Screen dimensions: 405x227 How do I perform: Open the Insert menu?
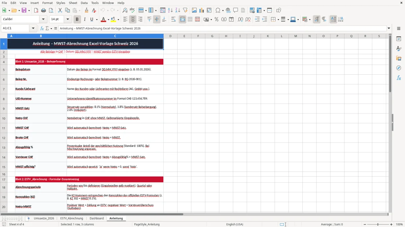coord(34,3)
